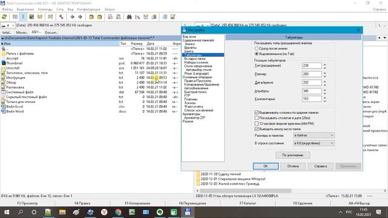Select 'Цвета' in the settings tree
The image size is (388, 218).
189,51
